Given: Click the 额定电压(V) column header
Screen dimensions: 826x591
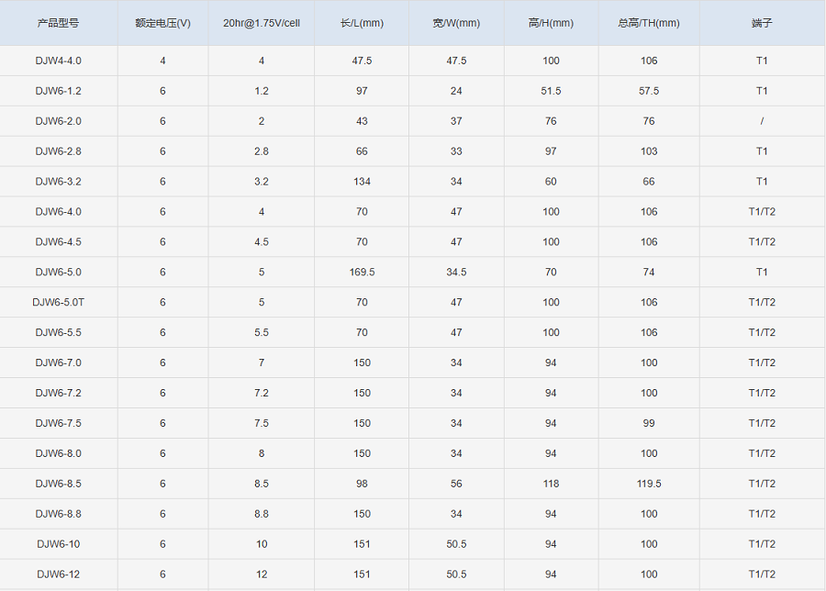Looking at the screenshot, I should point(162,23).
